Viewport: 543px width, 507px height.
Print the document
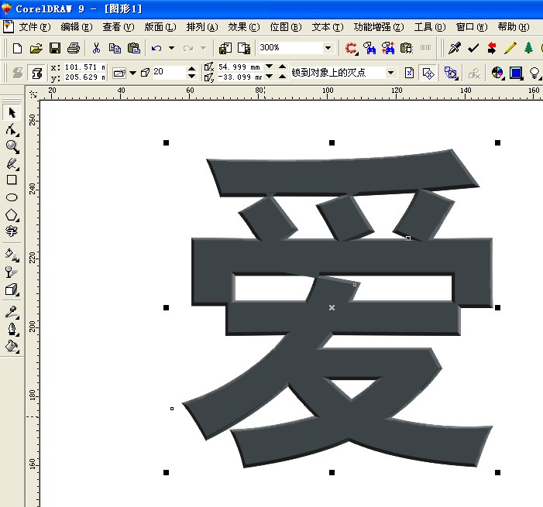74,48
